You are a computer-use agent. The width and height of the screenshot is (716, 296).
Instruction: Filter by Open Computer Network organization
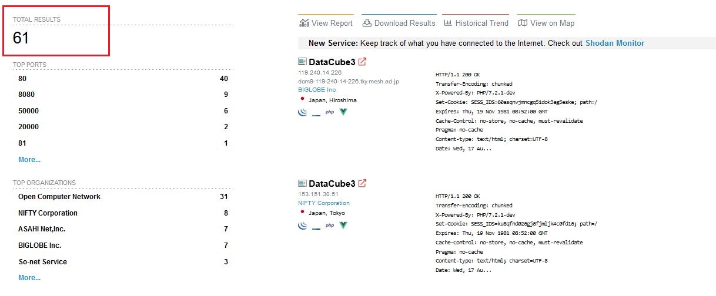coord(59,197)
